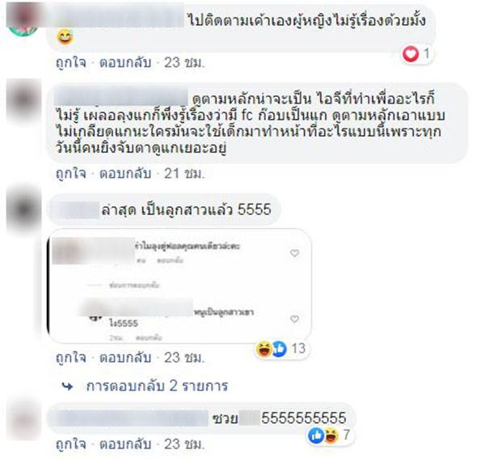Open the 21 ชม. timestamp link

pyautogui.click(x=184, y=174)
